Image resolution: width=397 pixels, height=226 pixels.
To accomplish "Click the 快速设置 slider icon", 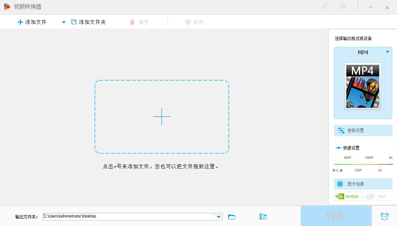I will [338, 148].
